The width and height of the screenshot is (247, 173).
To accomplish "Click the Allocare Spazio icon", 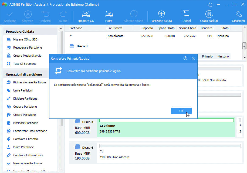I will [x=134, y=16].
